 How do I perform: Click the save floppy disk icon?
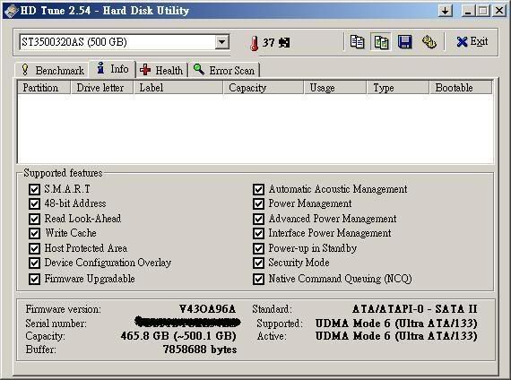[x=404, y=42]
